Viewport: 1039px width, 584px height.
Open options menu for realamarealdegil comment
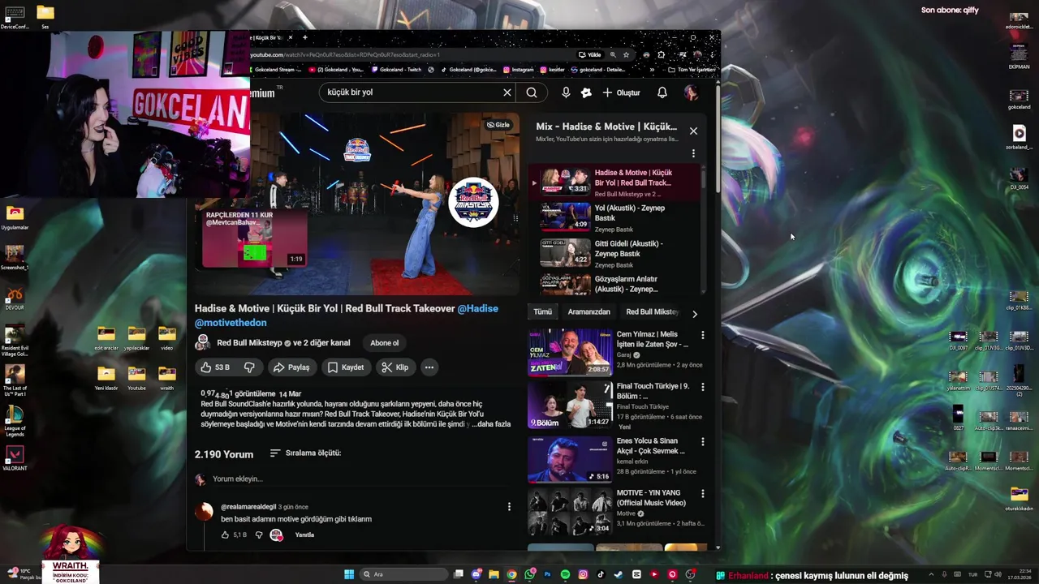[509, 507]
